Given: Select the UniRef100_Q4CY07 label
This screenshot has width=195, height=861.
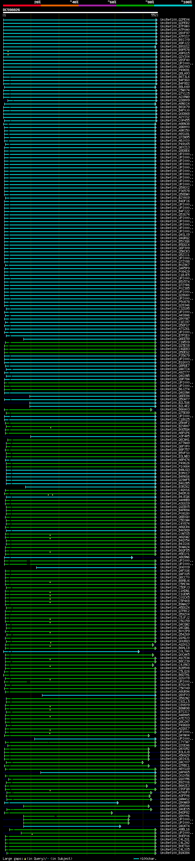Looking at the screenshot, I should (175, 762).
